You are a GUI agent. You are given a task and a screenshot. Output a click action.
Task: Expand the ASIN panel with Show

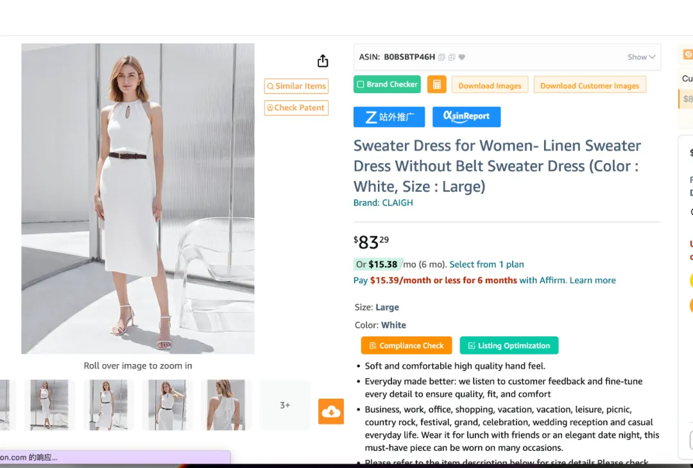pyautogui.click(x=641, y=57)
